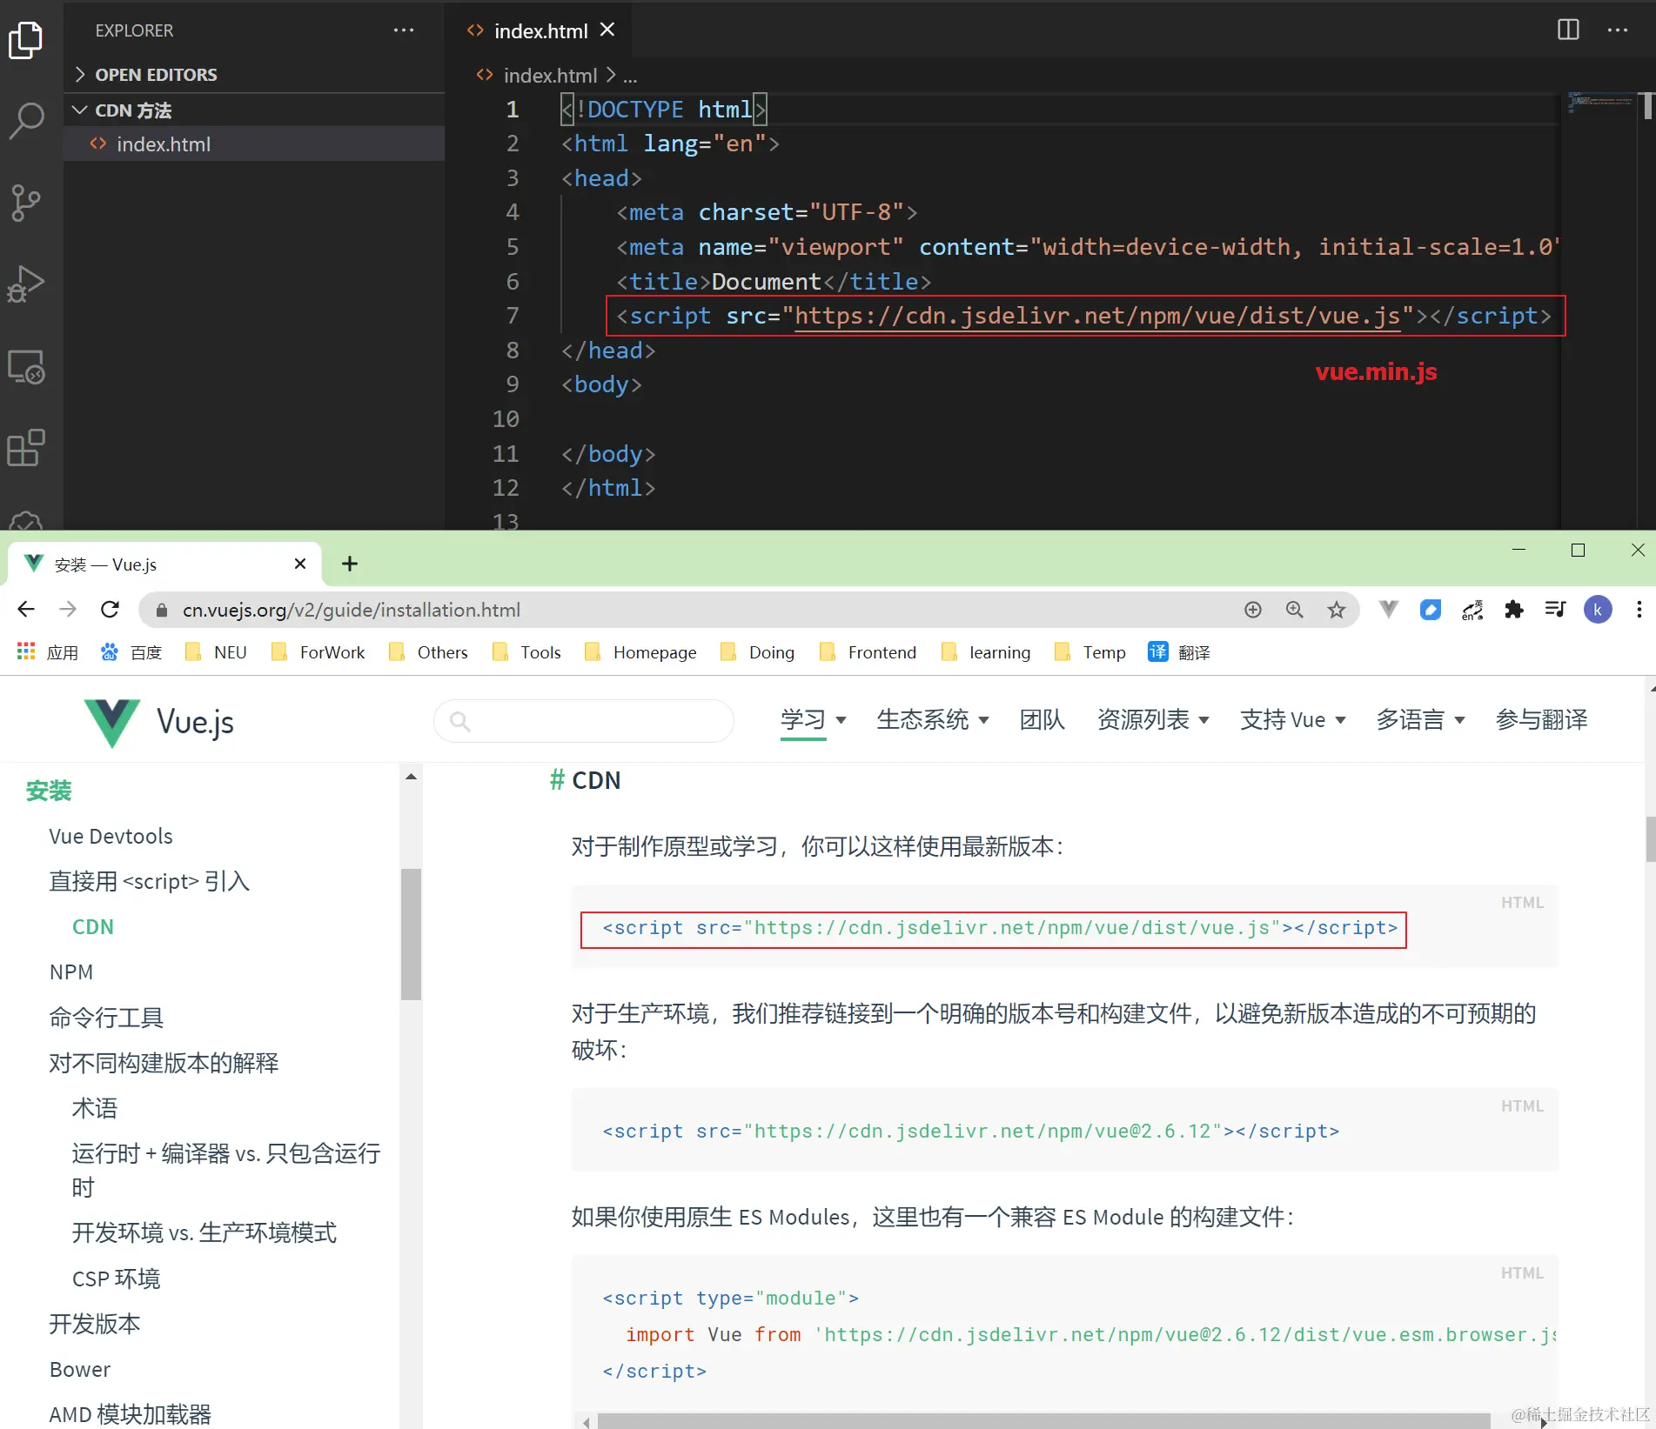The height and width of the screenshot is (1429, 1656).
Task: Reload the Vue.js installation page
Action: coord(110,610)
